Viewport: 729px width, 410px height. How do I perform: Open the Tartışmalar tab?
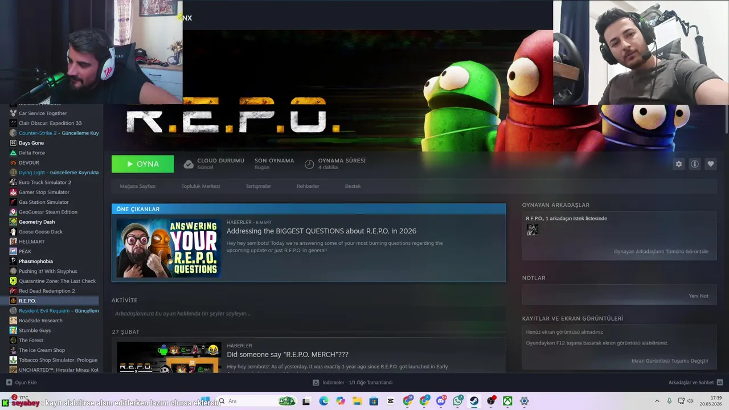click(258, 186)
